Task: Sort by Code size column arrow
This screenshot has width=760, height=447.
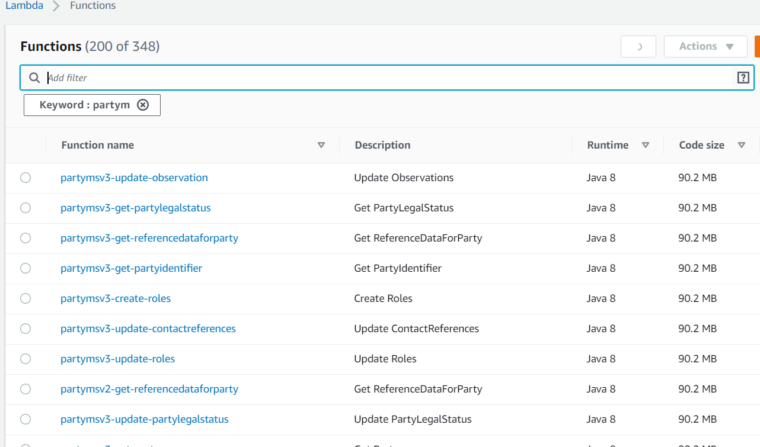Action: (741, 145)
